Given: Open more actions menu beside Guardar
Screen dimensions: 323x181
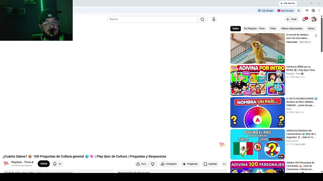Looking at the screenshot, I should pos(224,164).
